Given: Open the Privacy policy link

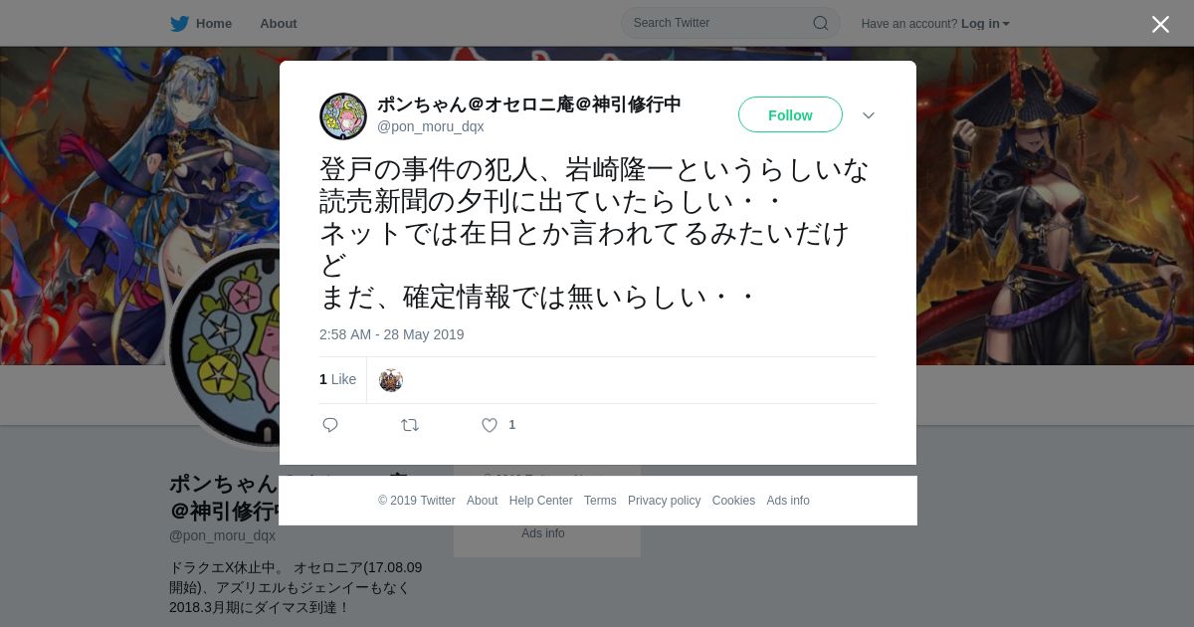Looking at the screenshot, I should coord(665,501).
